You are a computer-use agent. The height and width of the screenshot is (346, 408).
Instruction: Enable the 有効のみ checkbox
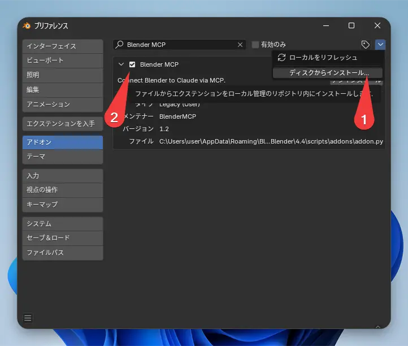pyautogui.click(x=255, y=45)
